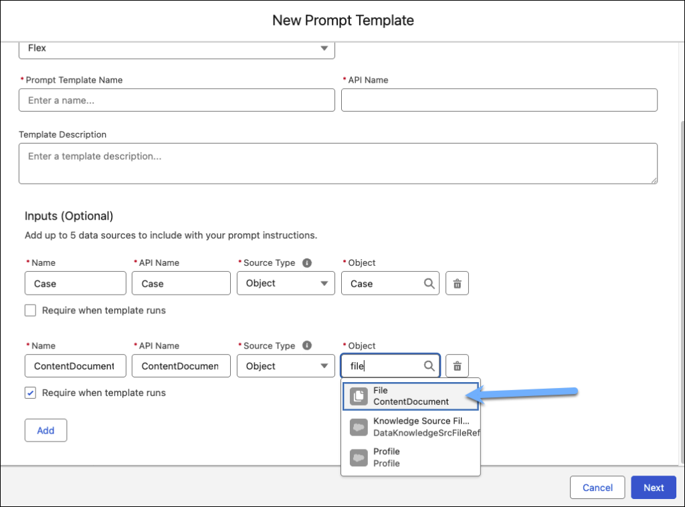This screenshot has width=685, height=507.
Task: Expand the ContentDocument Source Type dropdown
Action: coord(286,365)
